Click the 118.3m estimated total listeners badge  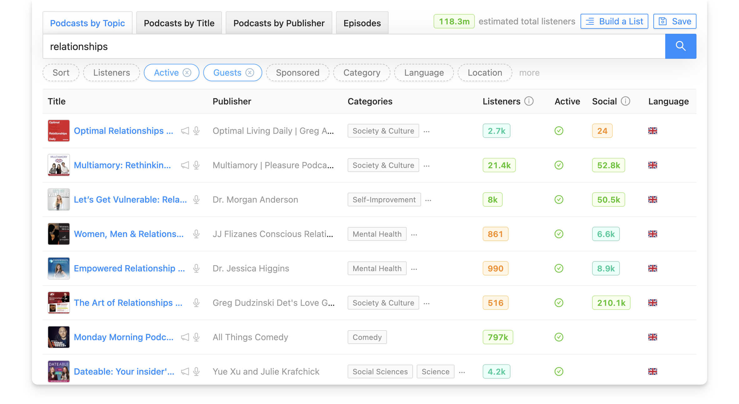tap(454, 21)
